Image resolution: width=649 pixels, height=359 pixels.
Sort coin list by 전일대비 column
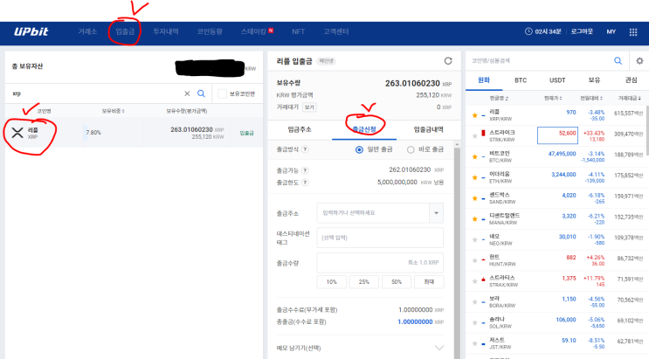coord(591,98)
